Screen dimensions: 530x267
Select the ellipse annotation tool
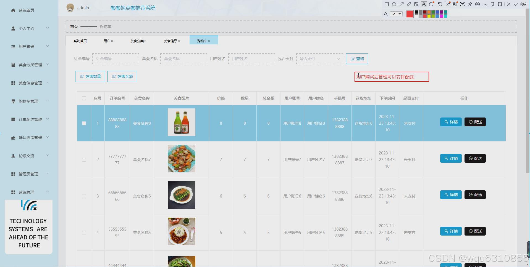point(394,4)
